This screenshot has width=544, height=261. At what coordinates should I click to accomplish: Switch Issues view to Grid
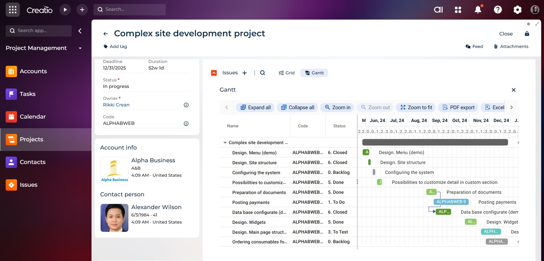pos(286,73)
